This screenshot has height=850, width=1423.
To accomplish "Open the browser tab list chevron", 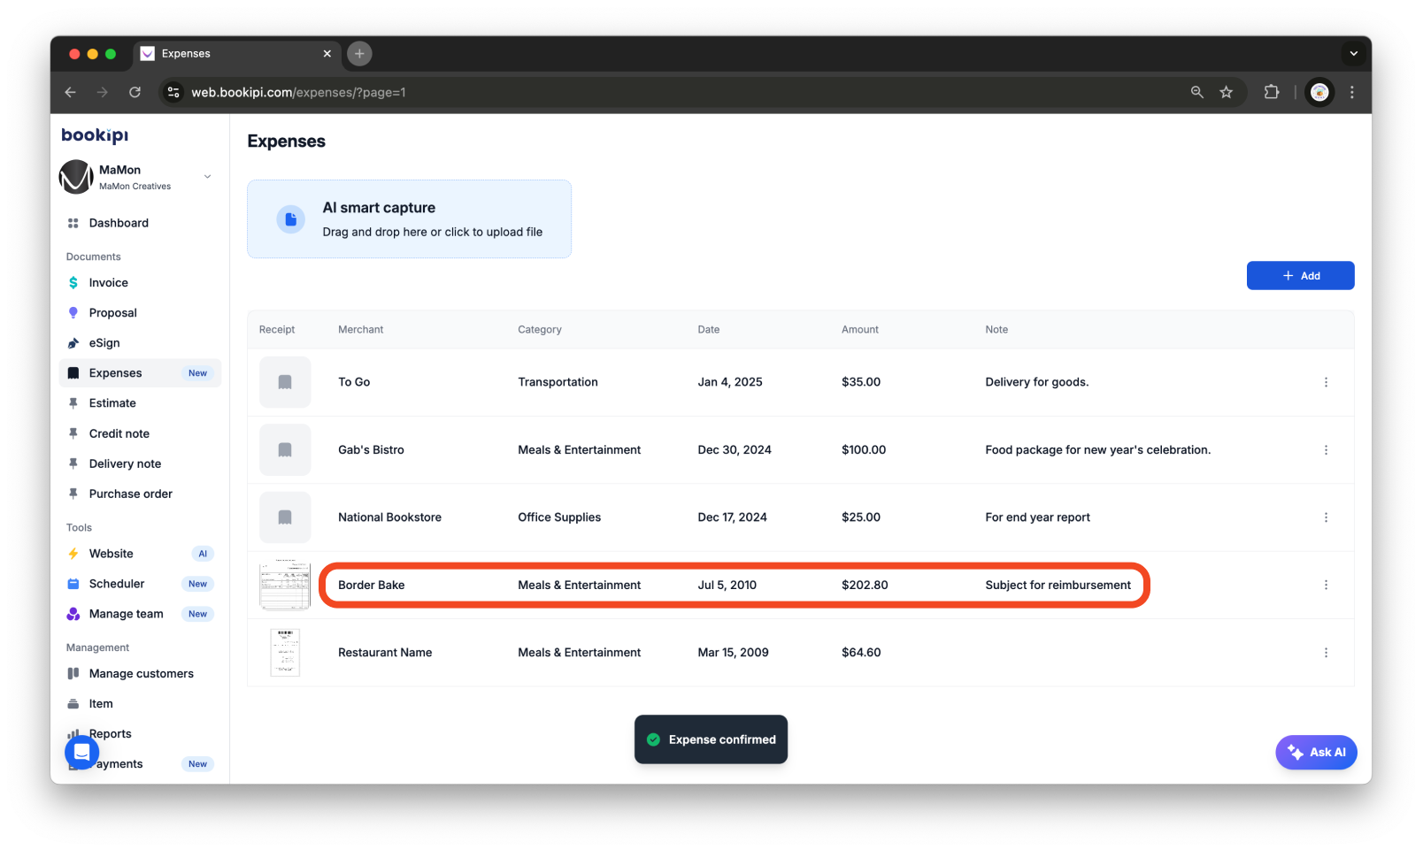I will click(1353, 54).
